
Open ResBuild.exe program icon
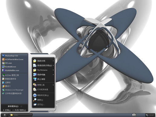3,67
